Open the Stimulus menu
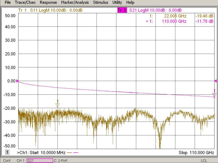218x163 pixels. pos(100,3)
